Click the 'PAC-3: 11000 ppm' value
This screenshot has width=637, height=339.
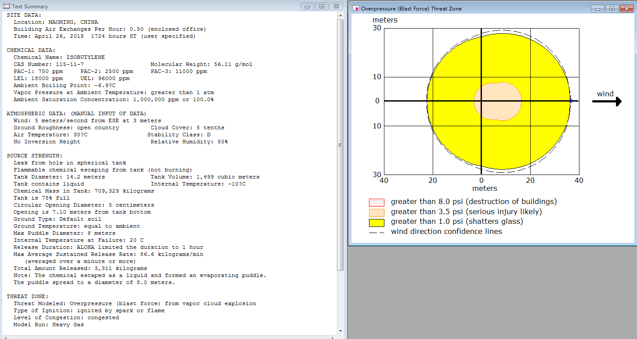[x=179, y=71]
